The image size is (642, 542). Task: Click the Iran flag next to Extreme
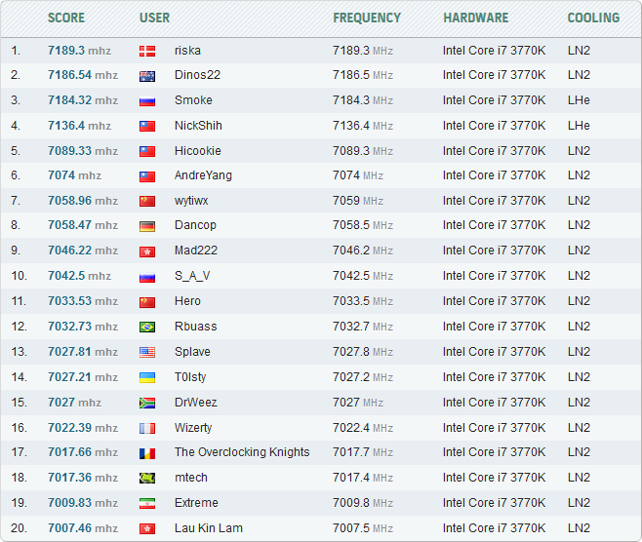147,503
